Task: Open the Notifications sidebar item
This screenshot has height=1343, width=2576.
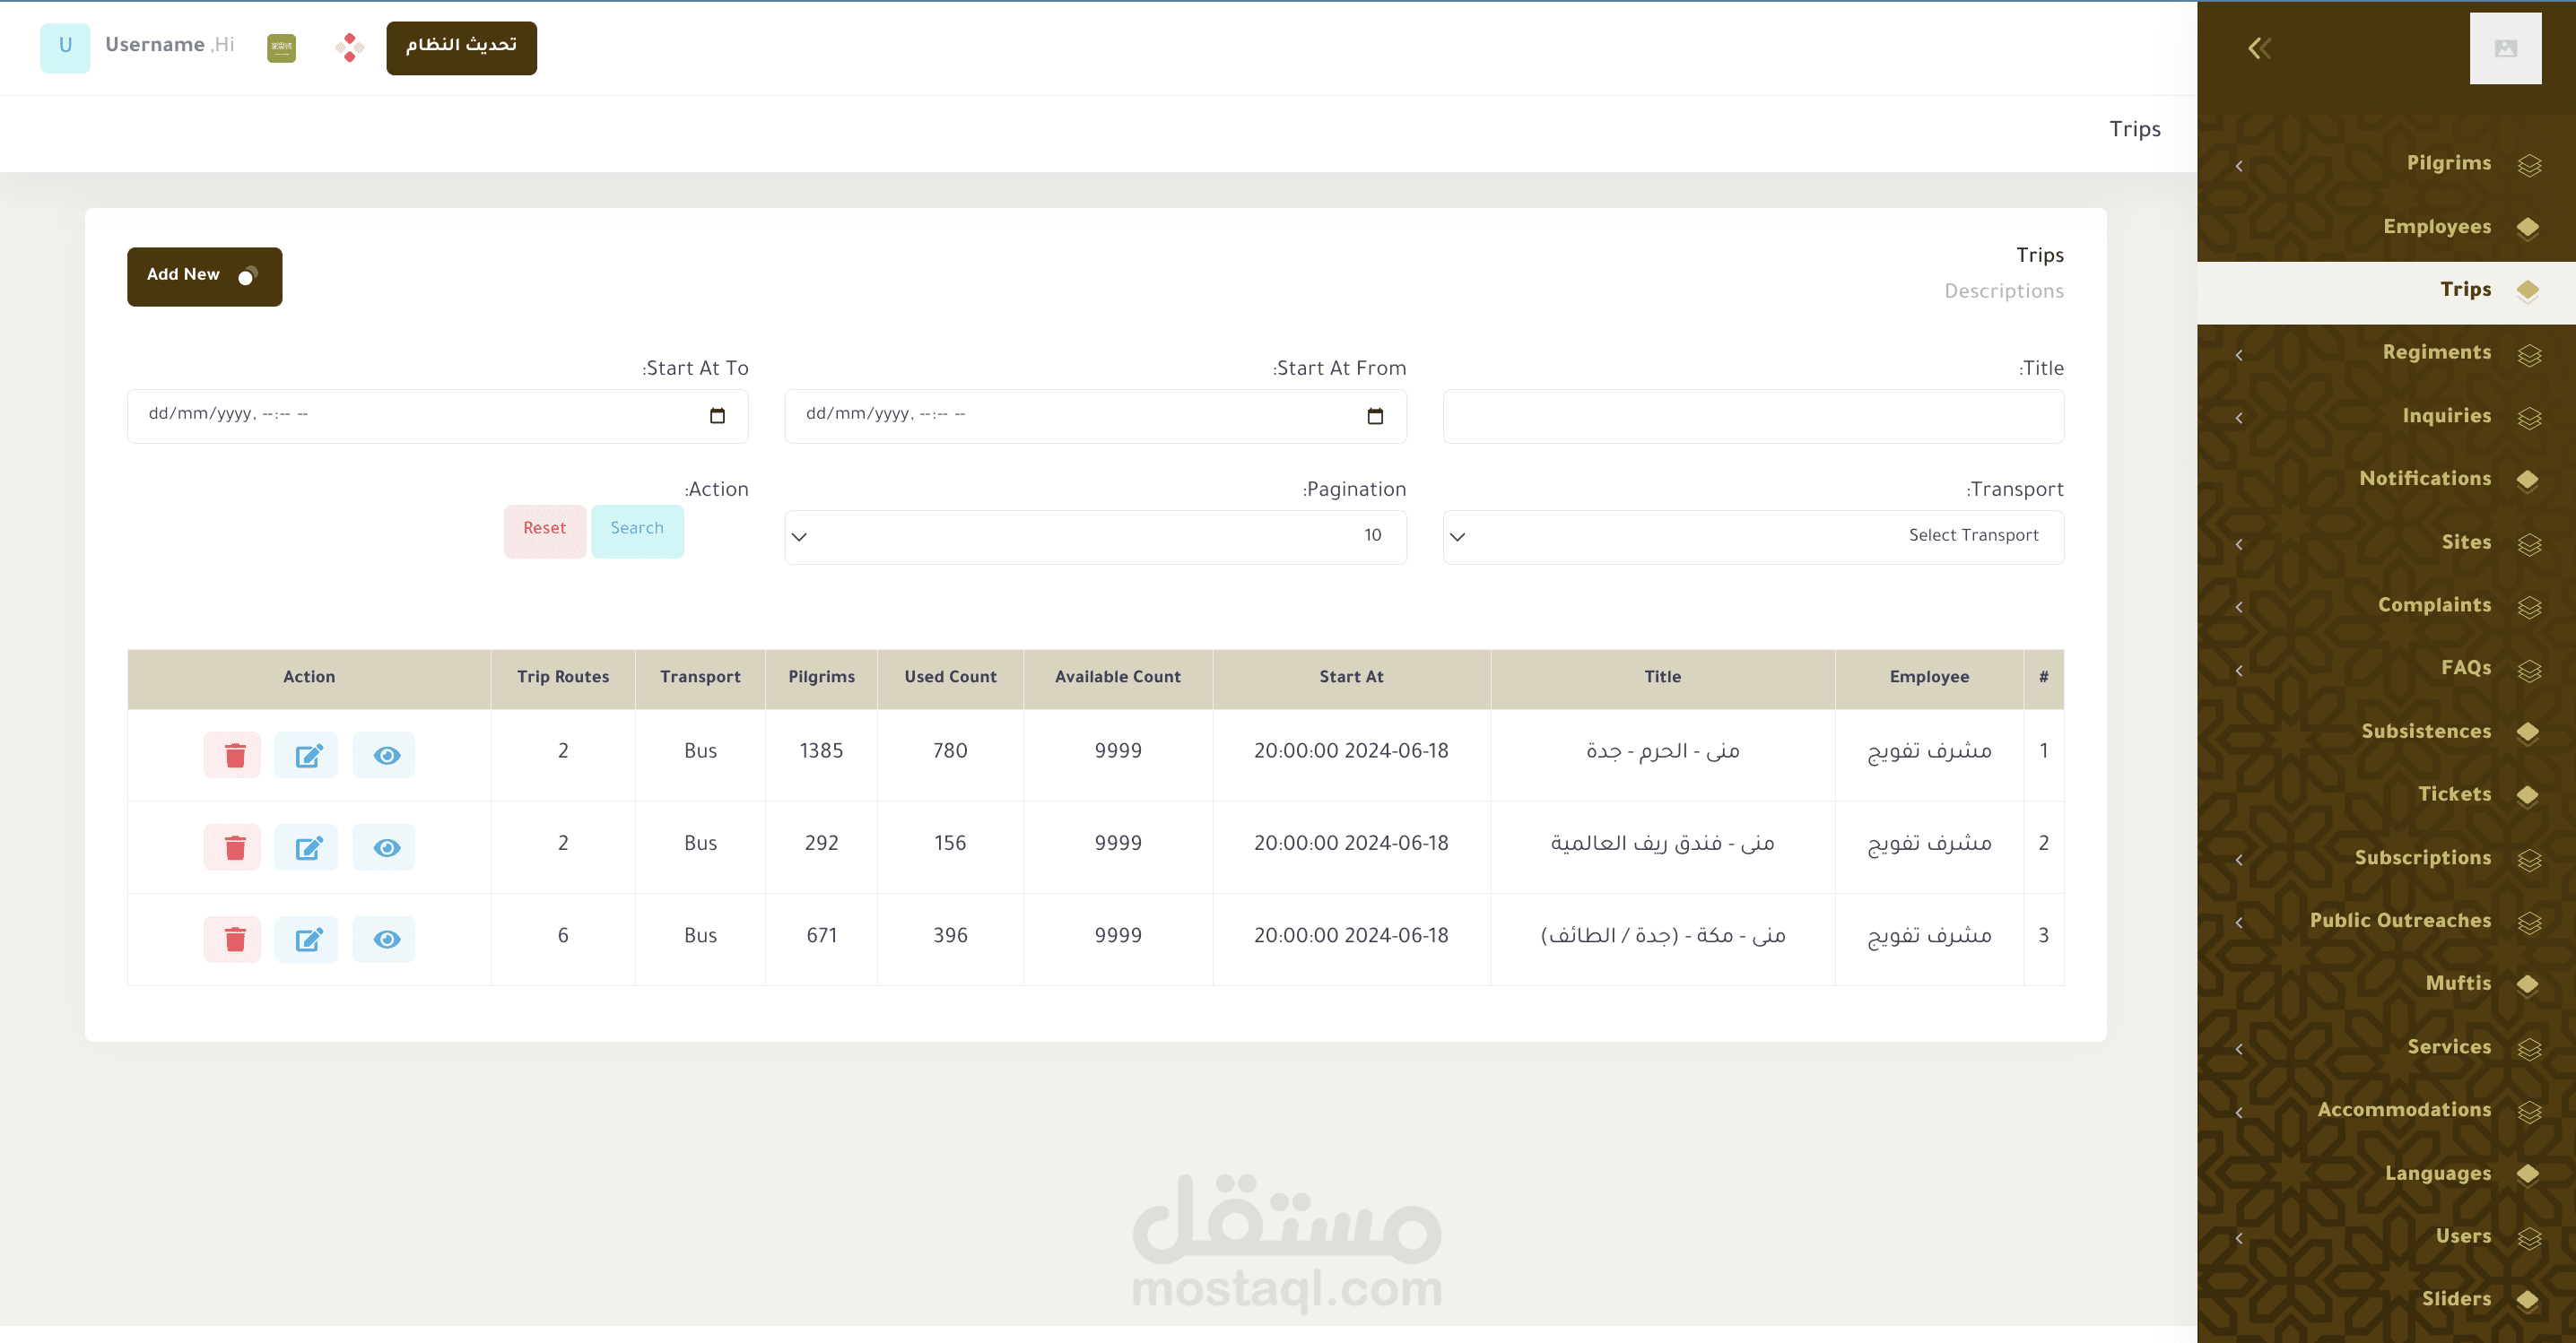Action: click(2424, 479)
